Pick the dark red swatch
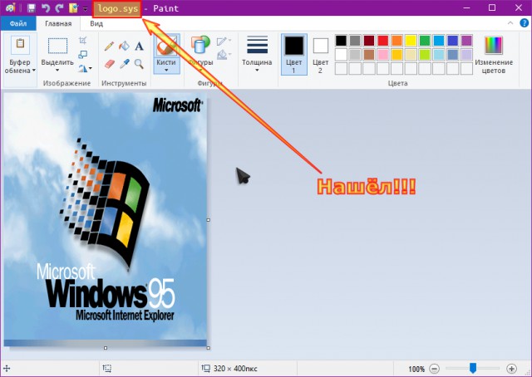This screenshot has width=532, height=377. click(369, 41)
